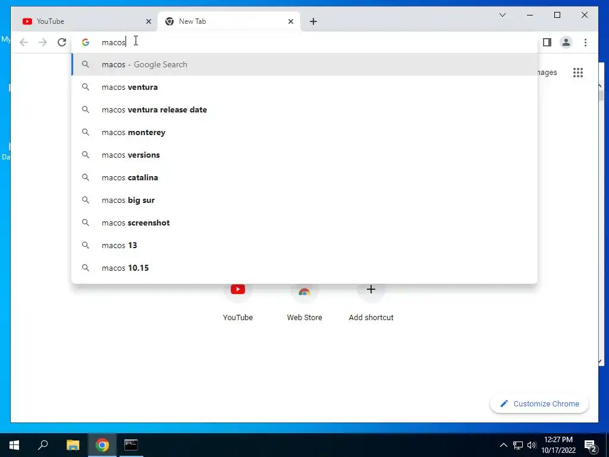Open Windows taskbar search
Viewport: 609px width, 457px height.
pyautogui.click(x=43, y=445)
